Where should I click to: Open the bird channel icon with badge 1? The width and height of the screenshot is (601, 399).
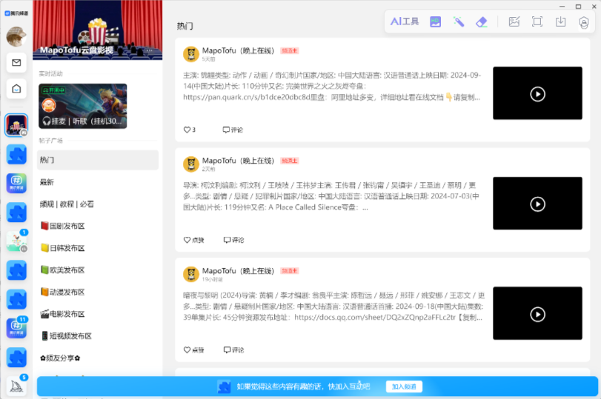[x=16, y=241]
